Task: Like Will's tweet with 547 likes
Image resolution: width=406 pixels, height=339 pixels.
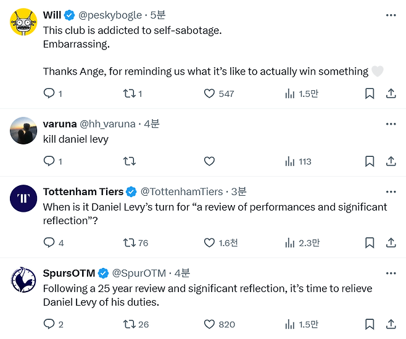Action: coord(210,94)
